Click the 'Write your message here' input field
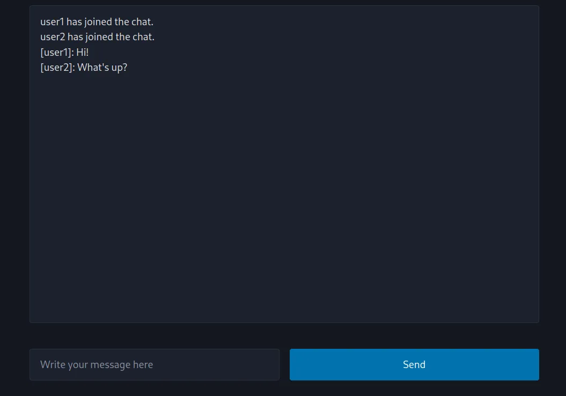 pyautogui.click(x=154, y=364)
